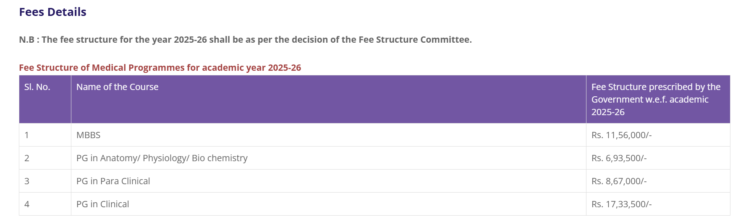Click serial number 4 cell
Image resolution: width=738 pixels, height=224 pixels.
27,204
